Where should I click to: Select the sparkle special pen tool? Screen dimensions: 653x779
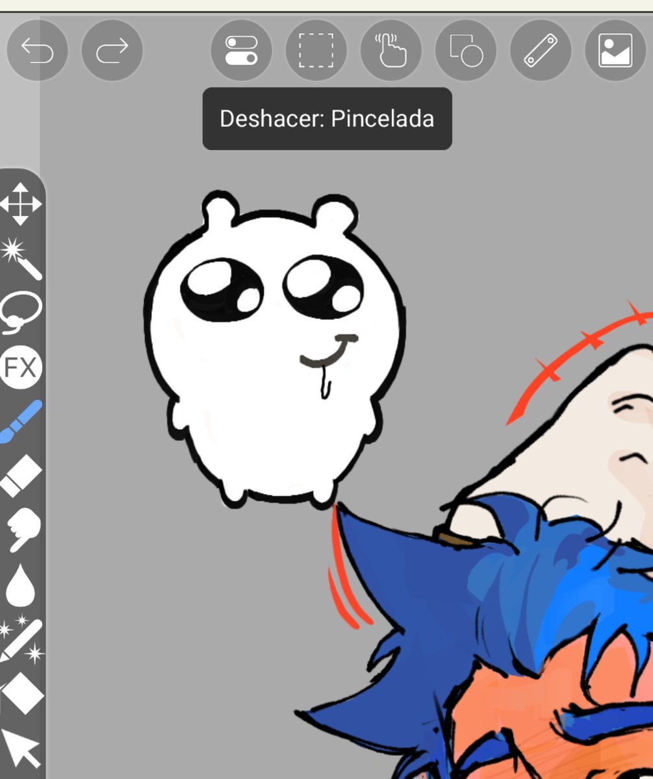pyautogui.click(x=21, y=639)
